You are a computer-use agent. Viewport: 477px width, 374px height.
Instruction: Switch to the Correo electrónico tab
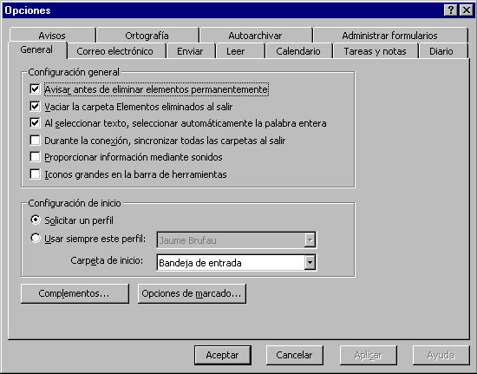115,51
